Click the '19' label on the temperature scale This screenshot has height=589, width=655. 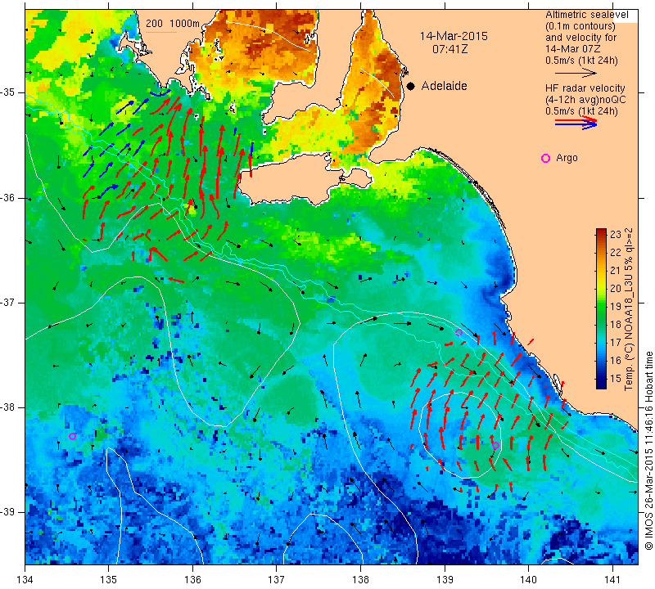pos(616,307)
